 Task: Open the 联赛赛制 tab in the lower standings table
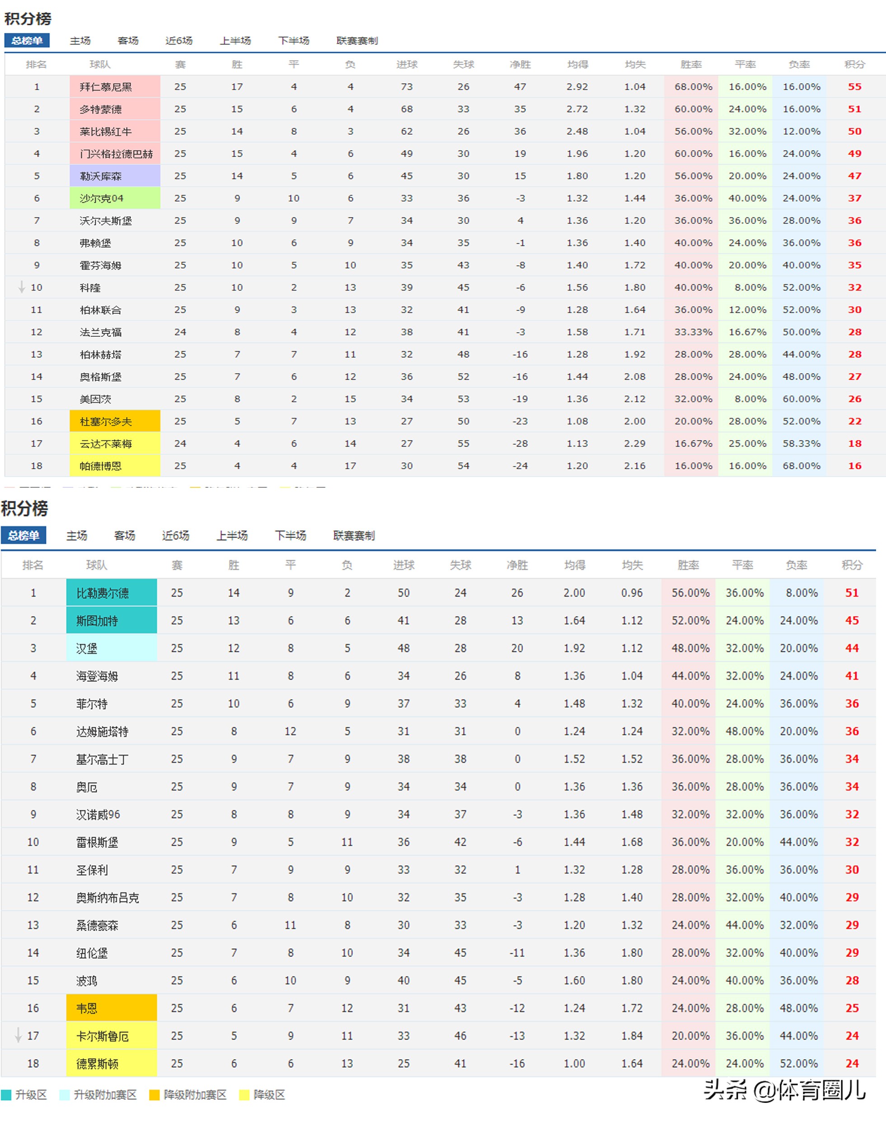click(354, 535)
